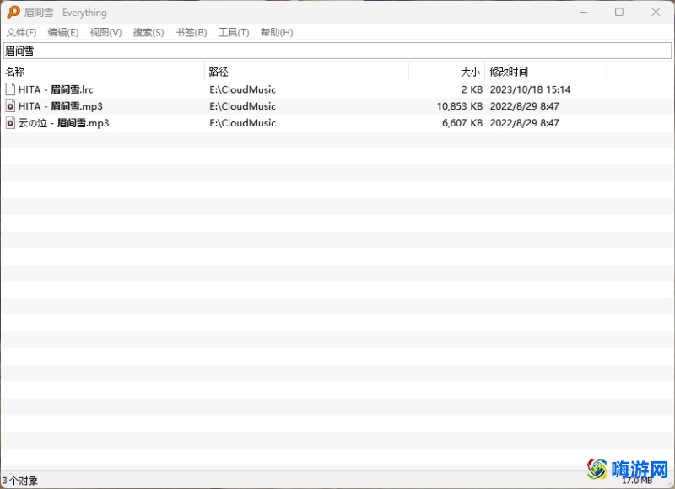The image size is (675, 489).
Task: Open the 编辑(E) menu
Action: 62,32
